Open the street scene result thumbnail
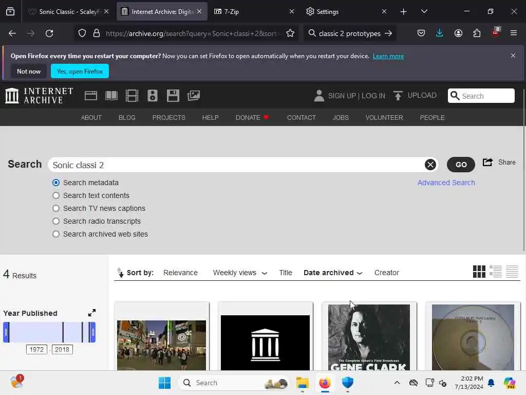This screenshot has width=526, height=395. (161, 345)
